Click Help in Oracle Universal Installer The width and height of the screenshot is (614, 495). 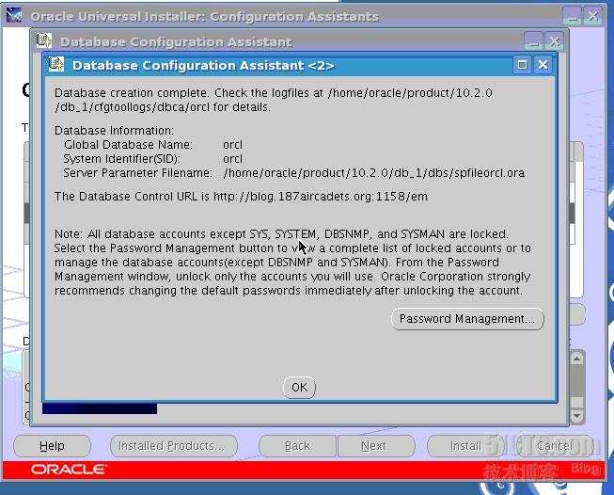pyautogui.click(x=52, y=446)
